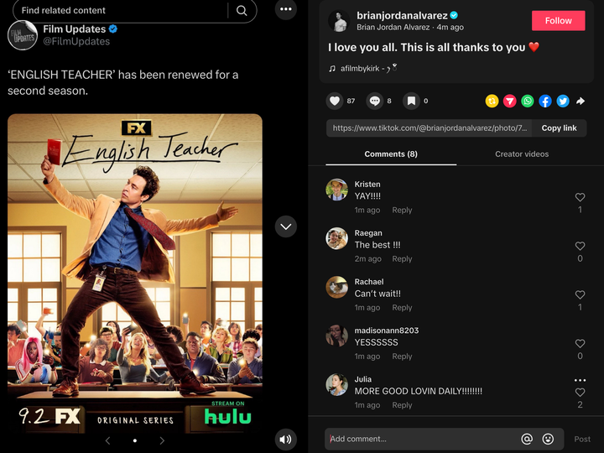The width and height of the screenshot is (604, 453).
Task: Click the yellow repost icon
Action: pyautogui.click(x=492, y=101)
